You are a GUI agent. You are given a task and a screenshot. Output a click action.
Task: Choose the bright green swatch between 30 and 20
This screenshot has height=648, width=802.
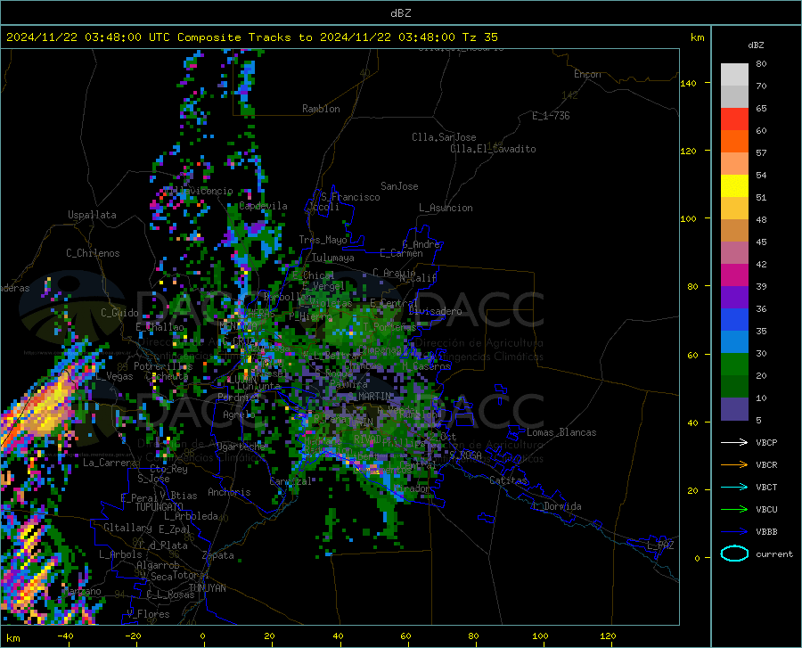(x=734, y=364)
